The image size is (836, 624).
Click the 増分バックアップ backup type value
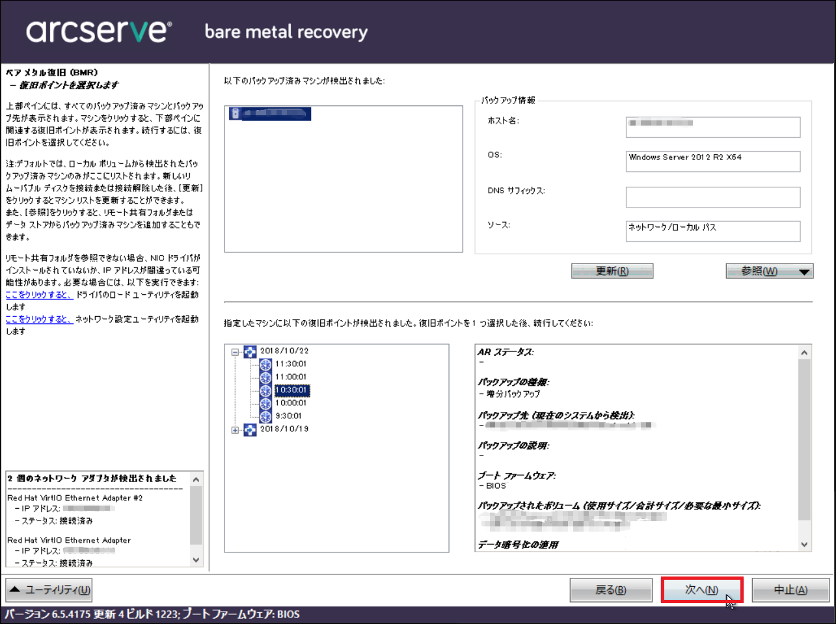(513, 394)
